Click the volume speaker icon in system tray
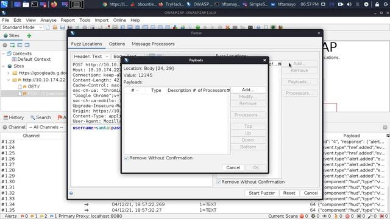Image resolution: width=390 pixels, height=219 pixels. coord(349,4)
